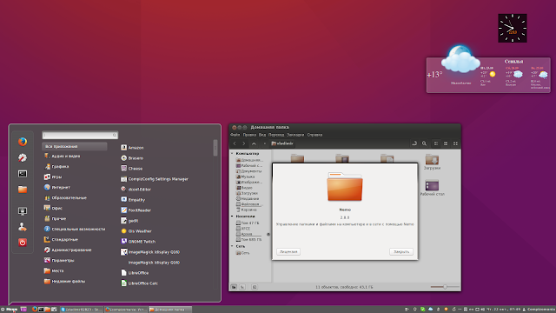Switch Nemo to icon view

(436, 143)
